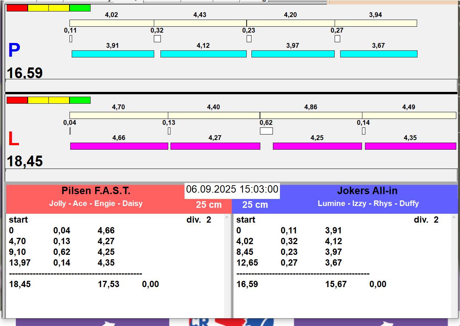This screenshot has width=460, height=326.
Task: Click 8,45 in the Jokers All-in table
Action: tap(245, 252)
